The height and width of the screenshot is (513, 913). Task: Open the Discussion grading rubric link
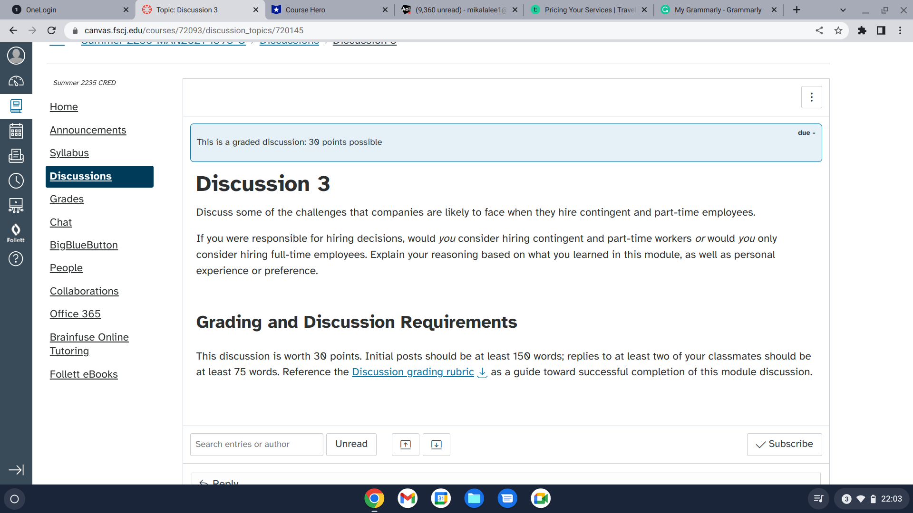[x=412, y=372]
